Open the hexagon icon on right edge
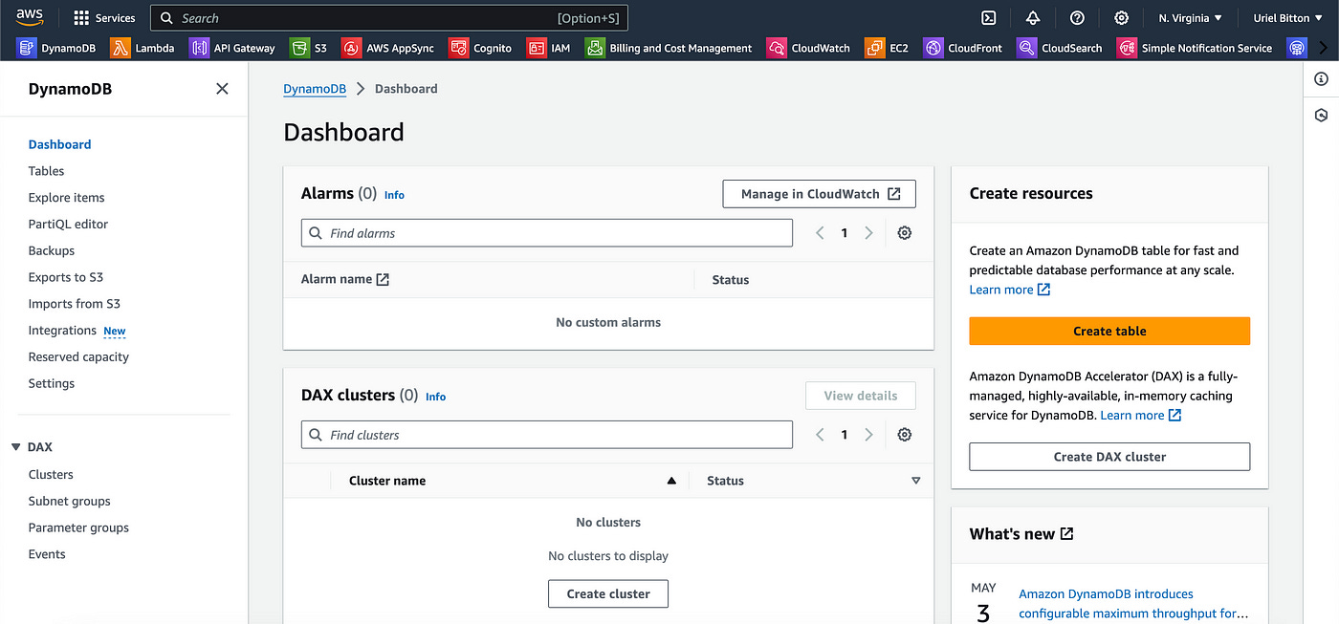 click(x=1321, y=115)
